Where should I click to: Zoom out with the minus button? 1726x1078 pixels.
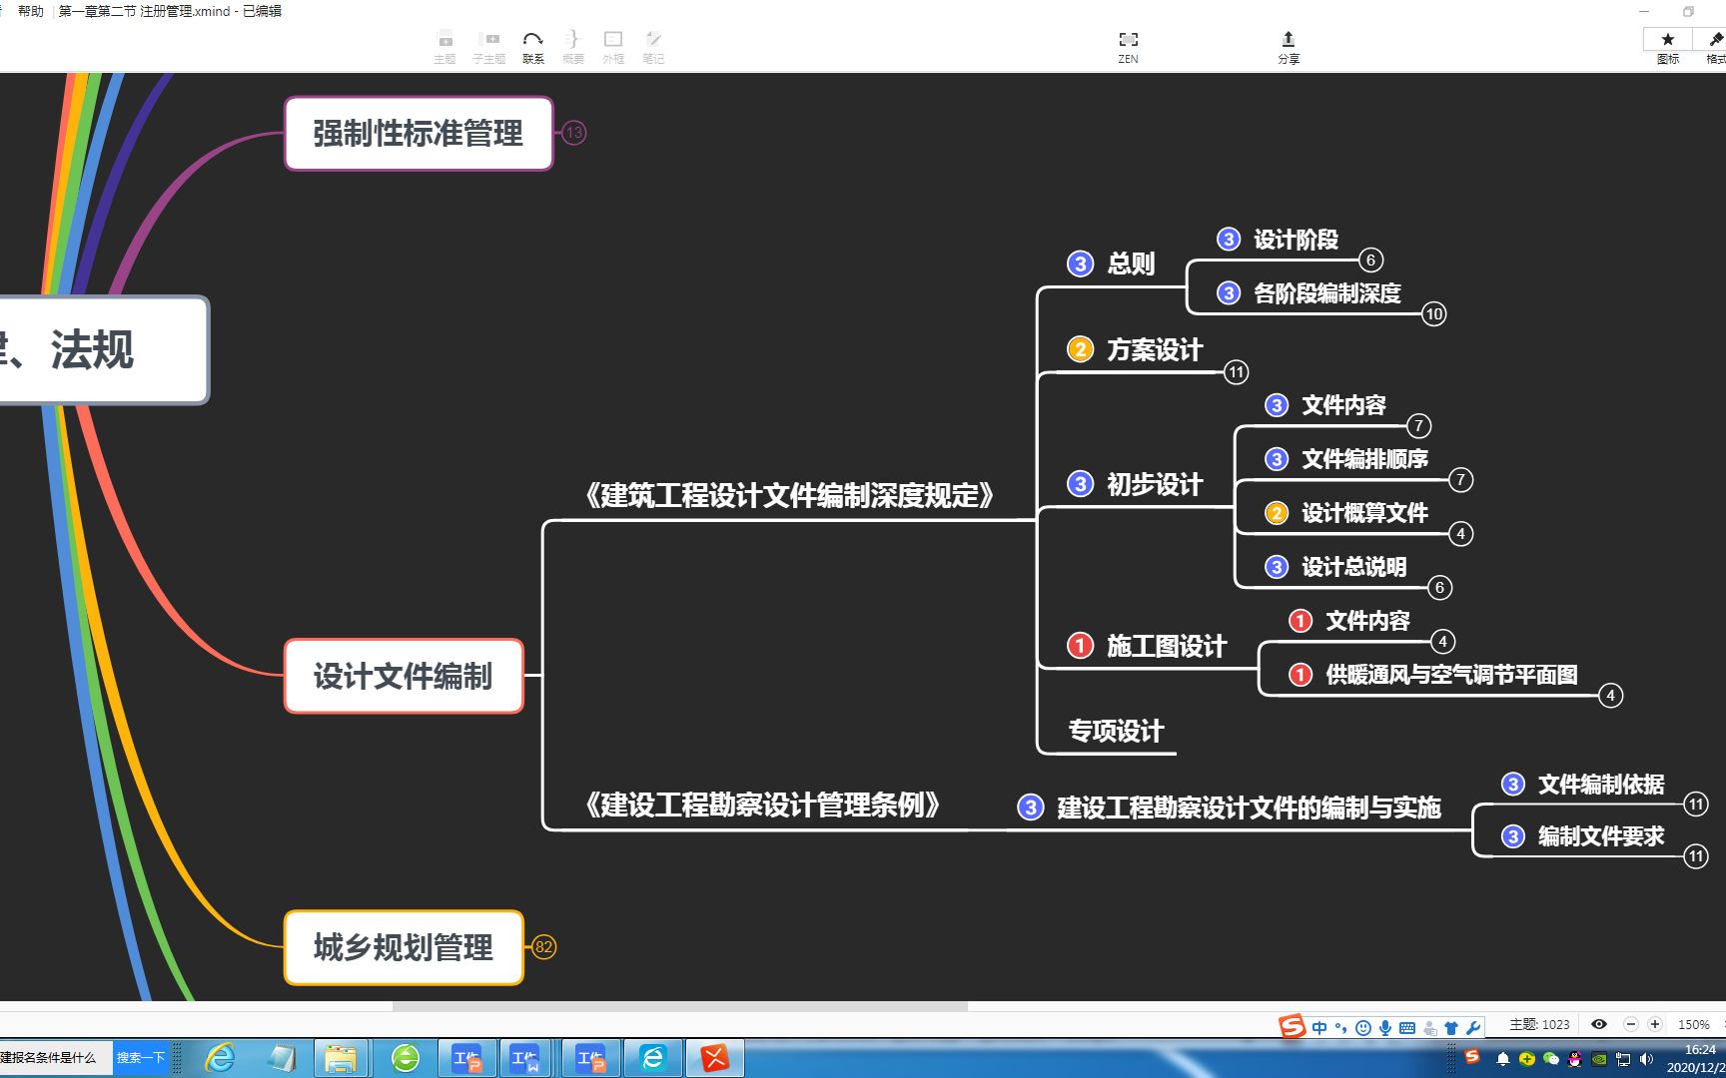tap(1631, 1024)
